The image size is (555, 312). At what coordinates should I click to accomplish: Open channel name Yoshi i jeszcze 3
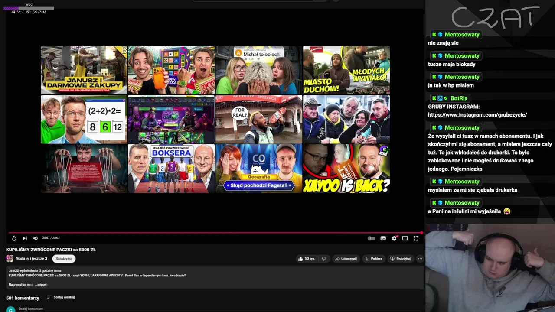tap(32, 259)
